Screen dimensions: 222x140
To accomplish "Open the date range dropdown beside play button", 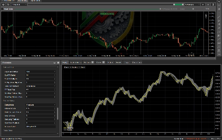I will click(192, 4).
